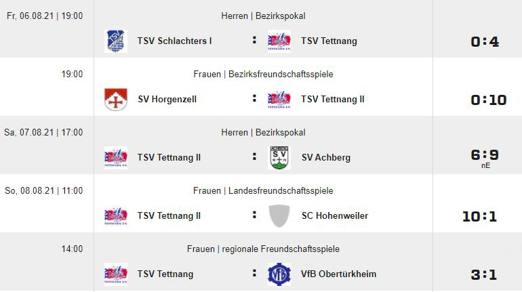This screenshot has height=292, width=522.
Task: Open the 0:4 match result
Action: point(485,42)
